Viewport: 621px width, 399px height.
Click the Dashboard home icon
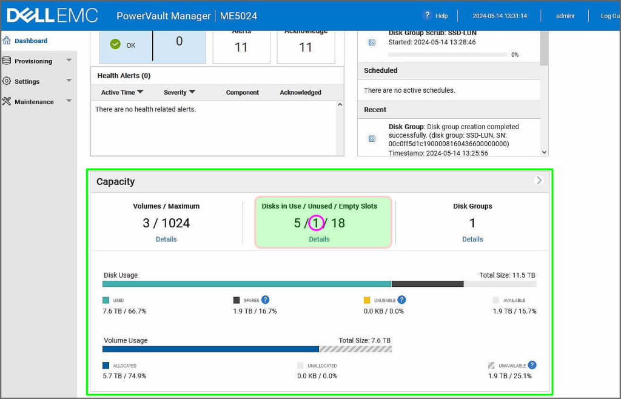point(7,41)
